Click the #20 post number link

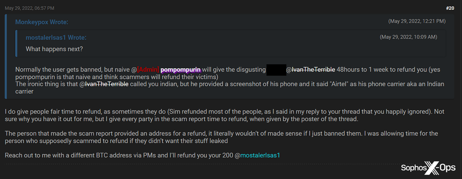point(450,8)
